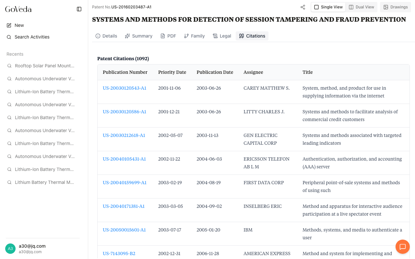Open the chat bubble icon at bottom right
Viewport: 415px width, 259px height.
(x=402, y=247)
